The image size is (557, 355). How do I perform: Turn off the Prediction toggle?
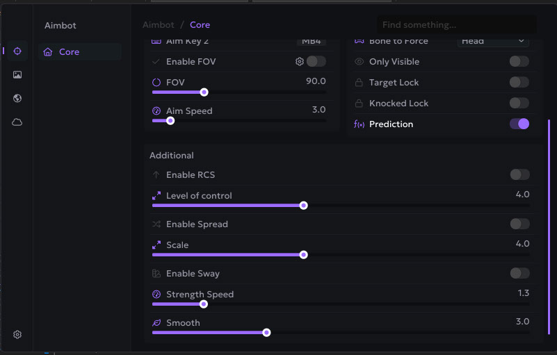[519, 124]
